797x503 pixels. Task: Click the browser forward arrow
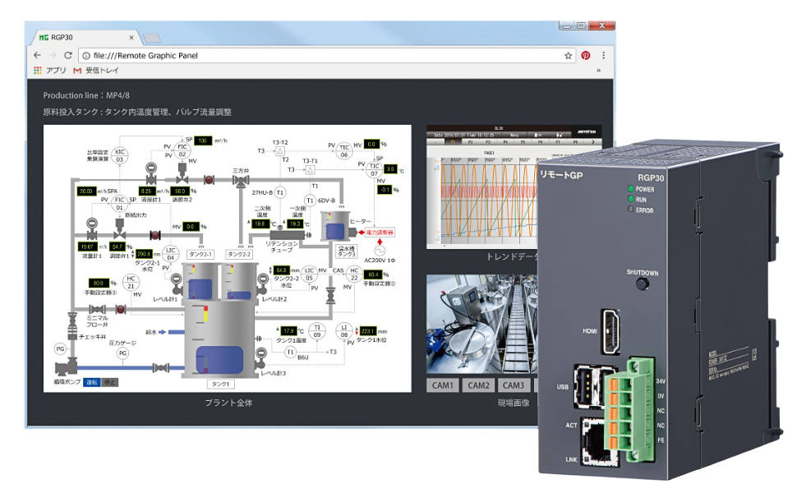click(x=53, y=55)
